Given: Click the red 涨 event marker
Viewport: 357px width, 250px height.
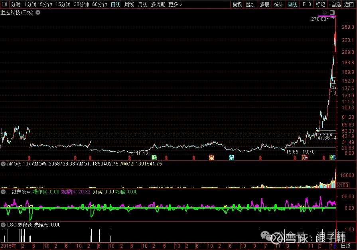Looking at the screenshot, I should tap(305, 157).
